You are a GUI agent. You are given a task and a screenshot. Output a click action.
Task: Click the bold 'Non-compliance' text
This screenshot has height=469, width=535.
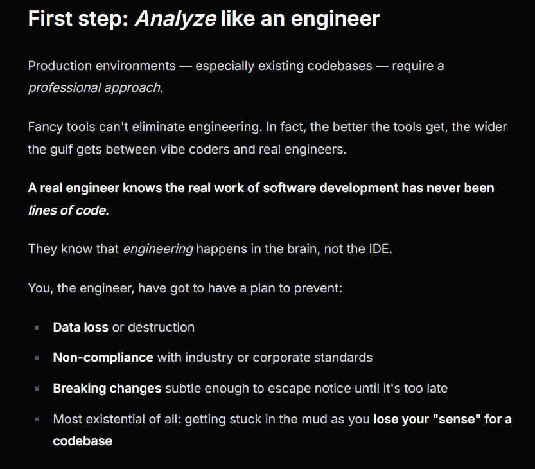tap(103, 358)
